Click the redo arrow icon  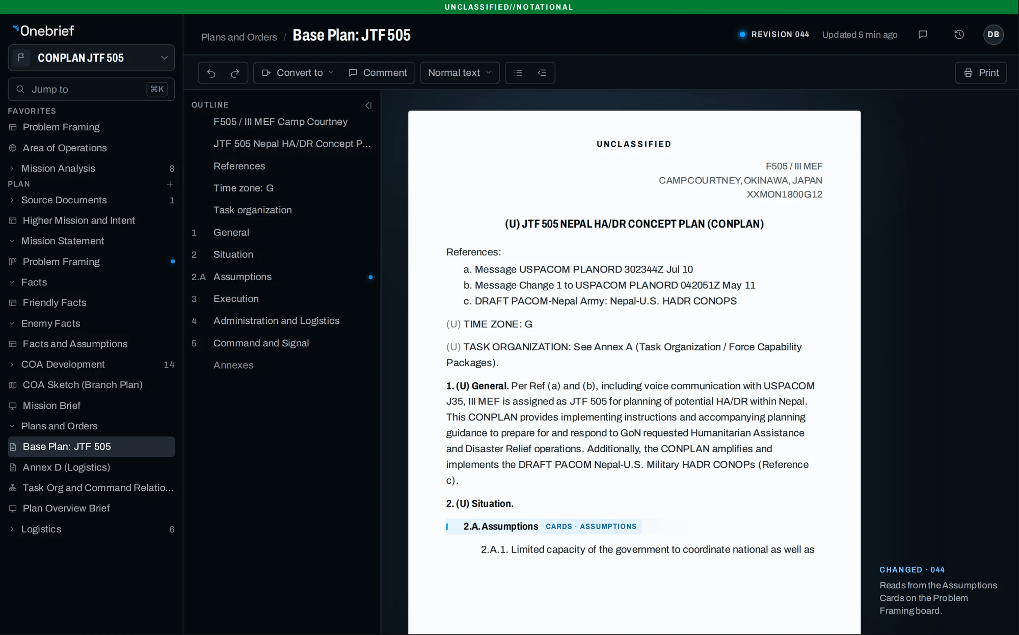[x=235, y=73]
